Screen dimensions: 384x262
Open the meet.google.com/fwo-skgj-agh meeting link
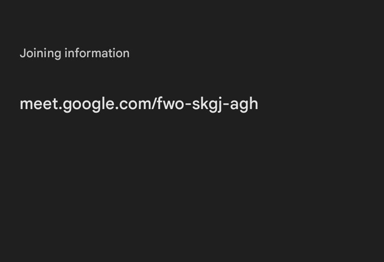(139, 104)
